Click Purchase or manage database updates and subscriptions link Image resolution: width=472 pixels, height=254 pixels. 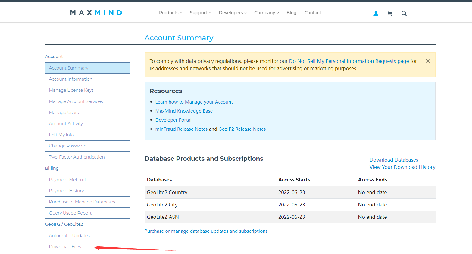coord(206,231)
